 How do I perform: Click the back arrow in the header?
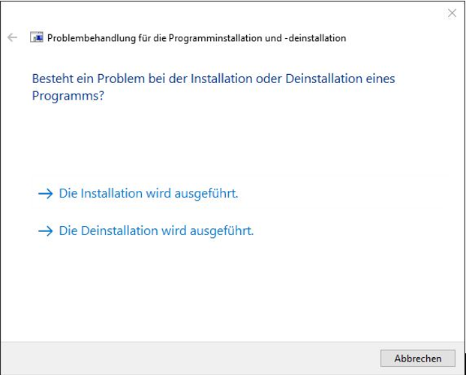(12, 37)
